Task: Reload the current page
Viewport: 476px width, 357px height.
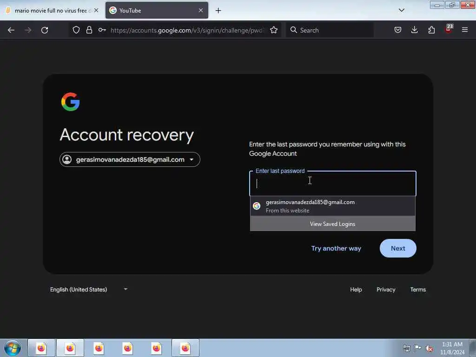Action: pyautogui.click(x=45, y=30)
